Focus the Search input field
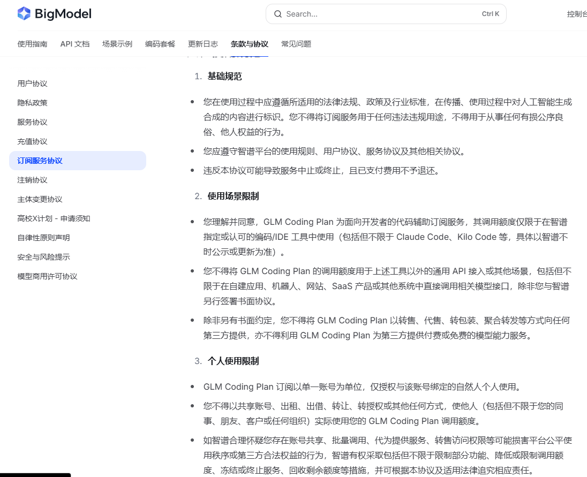The height and width of the screenshot is (477, 587). pos(386,14)
